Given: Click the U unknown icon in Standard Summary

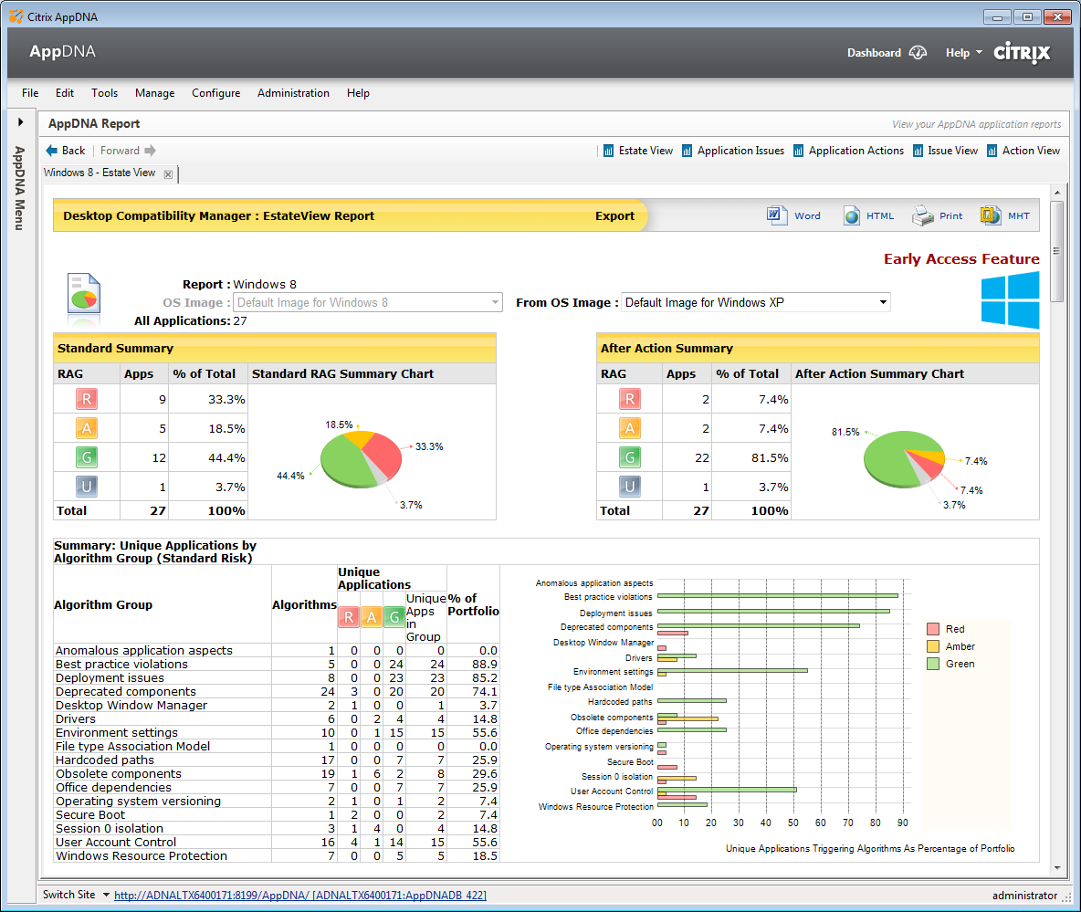Looking at the screenshot, I should click(87, 487).
